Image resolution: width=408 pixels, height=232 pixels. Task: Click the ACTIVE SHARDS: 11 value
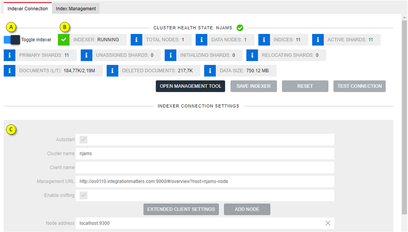(x=350, y=40)
